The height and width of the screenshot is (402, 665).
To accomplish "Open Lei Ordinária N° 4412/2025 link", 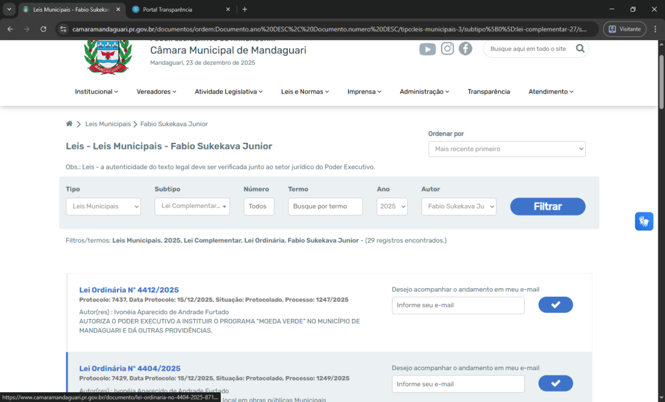I will [x=129, y=290].
